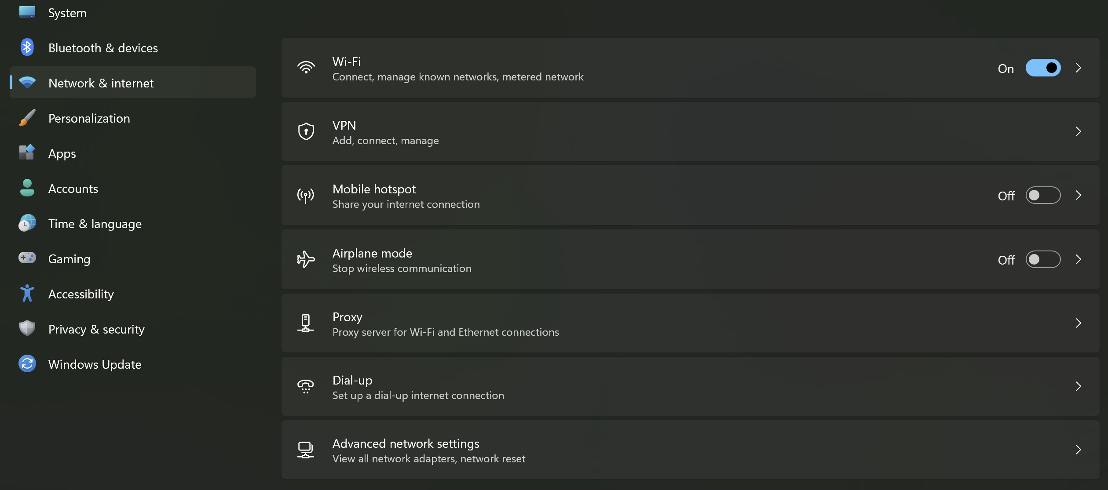Click the Mobile hotspot antenna icon
This screenshot has width=1108, height=490.
tap(305, 196)
